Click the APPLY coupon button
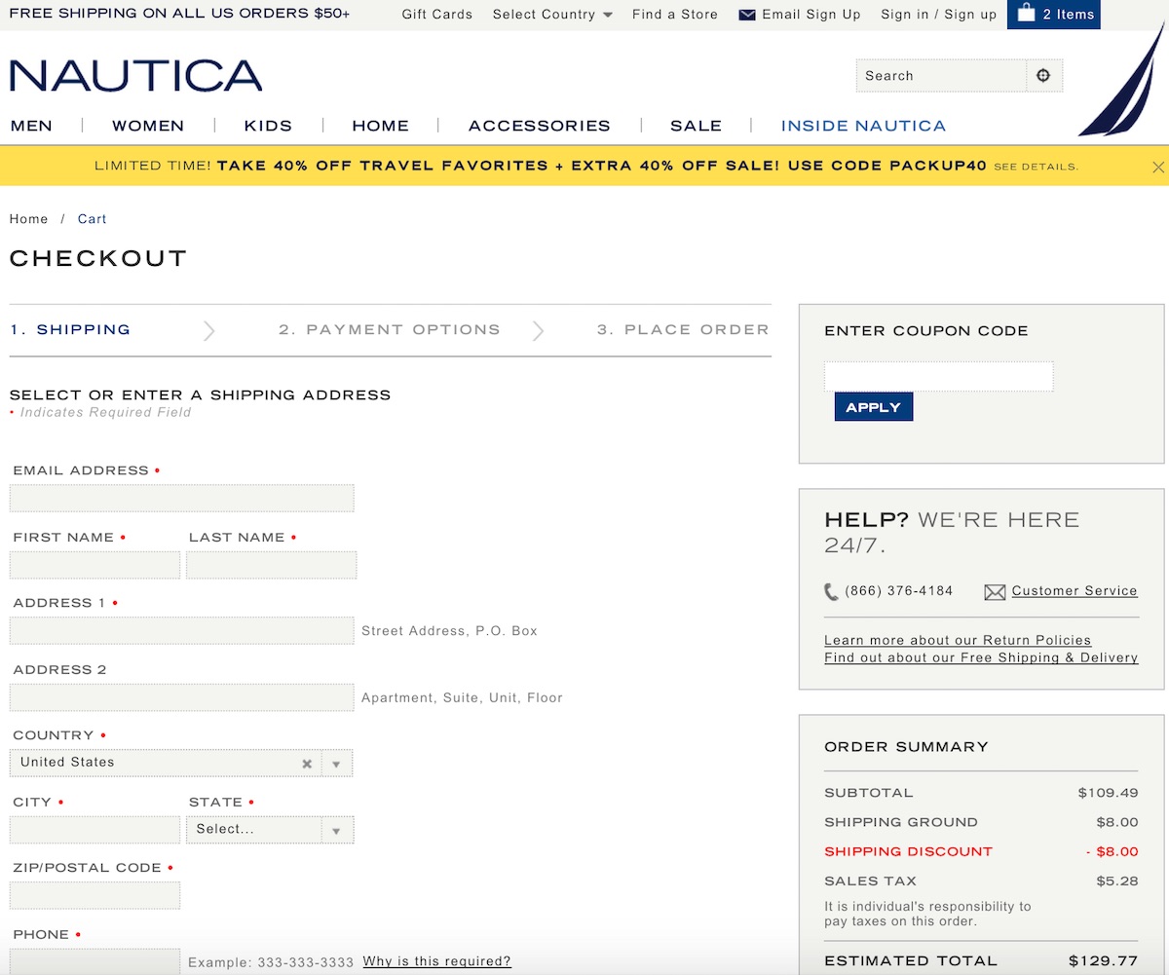The height and width of the screenshot is (975, 1169). (x=874, y=407)
